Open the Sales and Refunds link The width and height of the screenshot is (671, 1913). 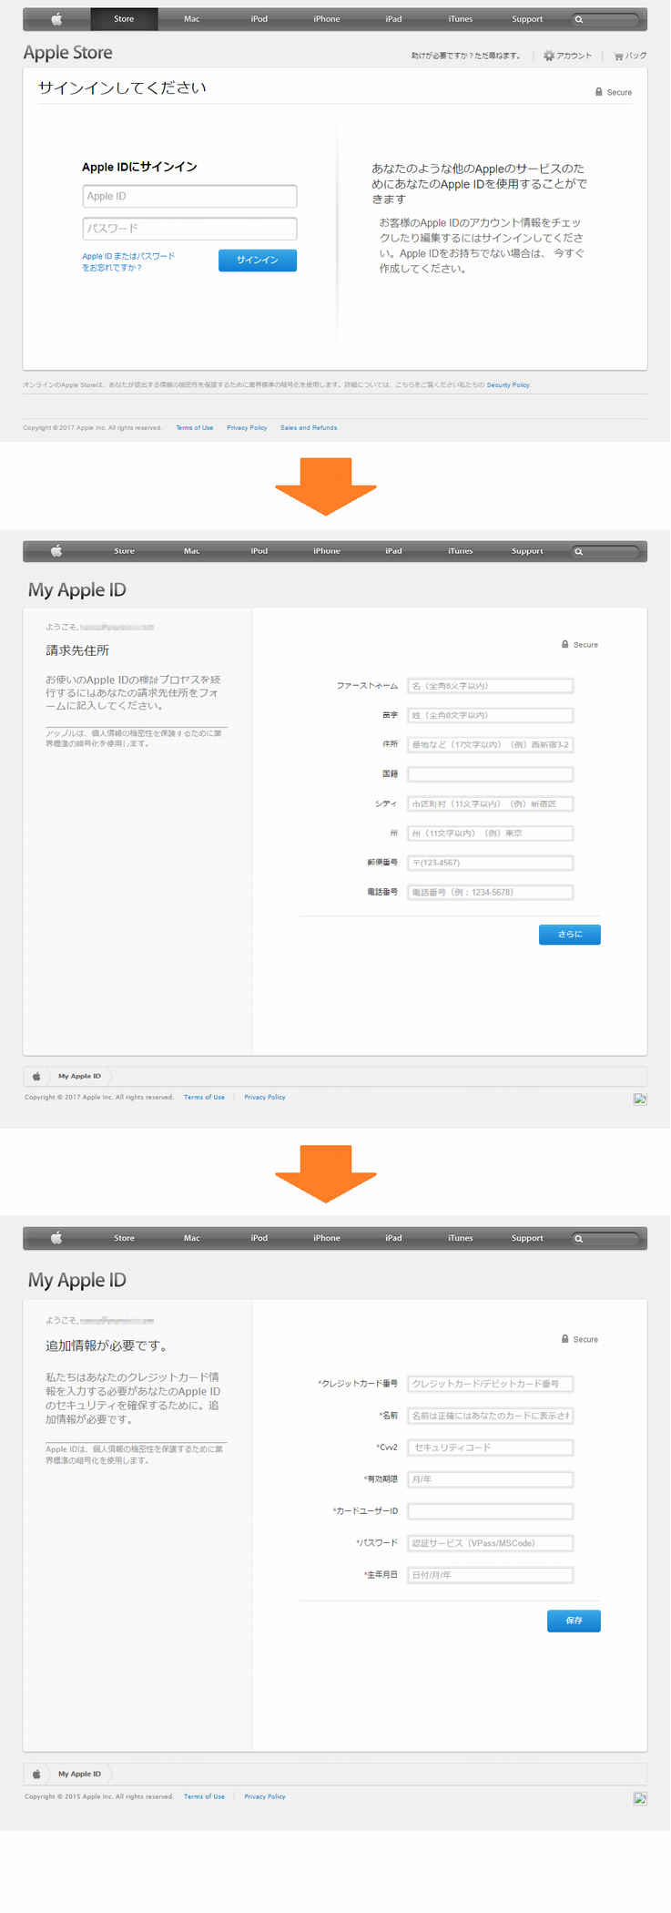[309, 427]
